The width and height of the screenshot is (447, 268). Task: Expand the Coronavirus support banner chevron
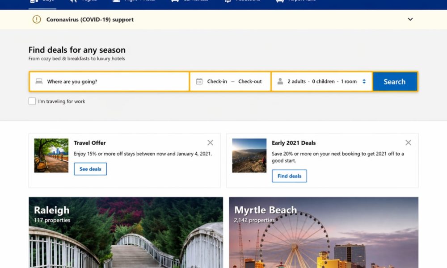pos(410,20)
